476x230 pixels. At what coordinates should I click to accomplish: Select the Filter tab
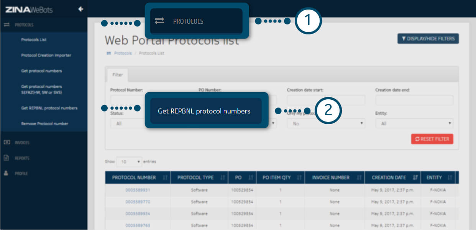(118, 75)
